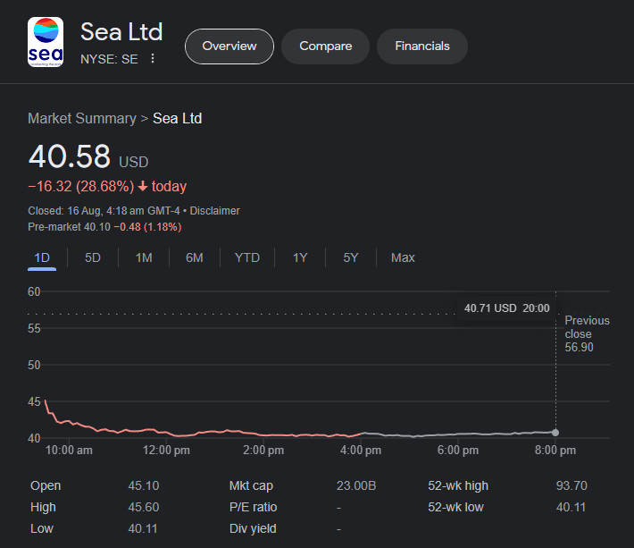Select the 1D chart range
Image resolution: width=634 pixels, height=548 pixels.
42,257
